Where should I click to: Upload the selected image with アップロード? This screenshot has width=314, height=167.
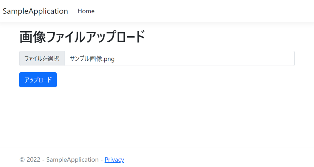point(38,80)
